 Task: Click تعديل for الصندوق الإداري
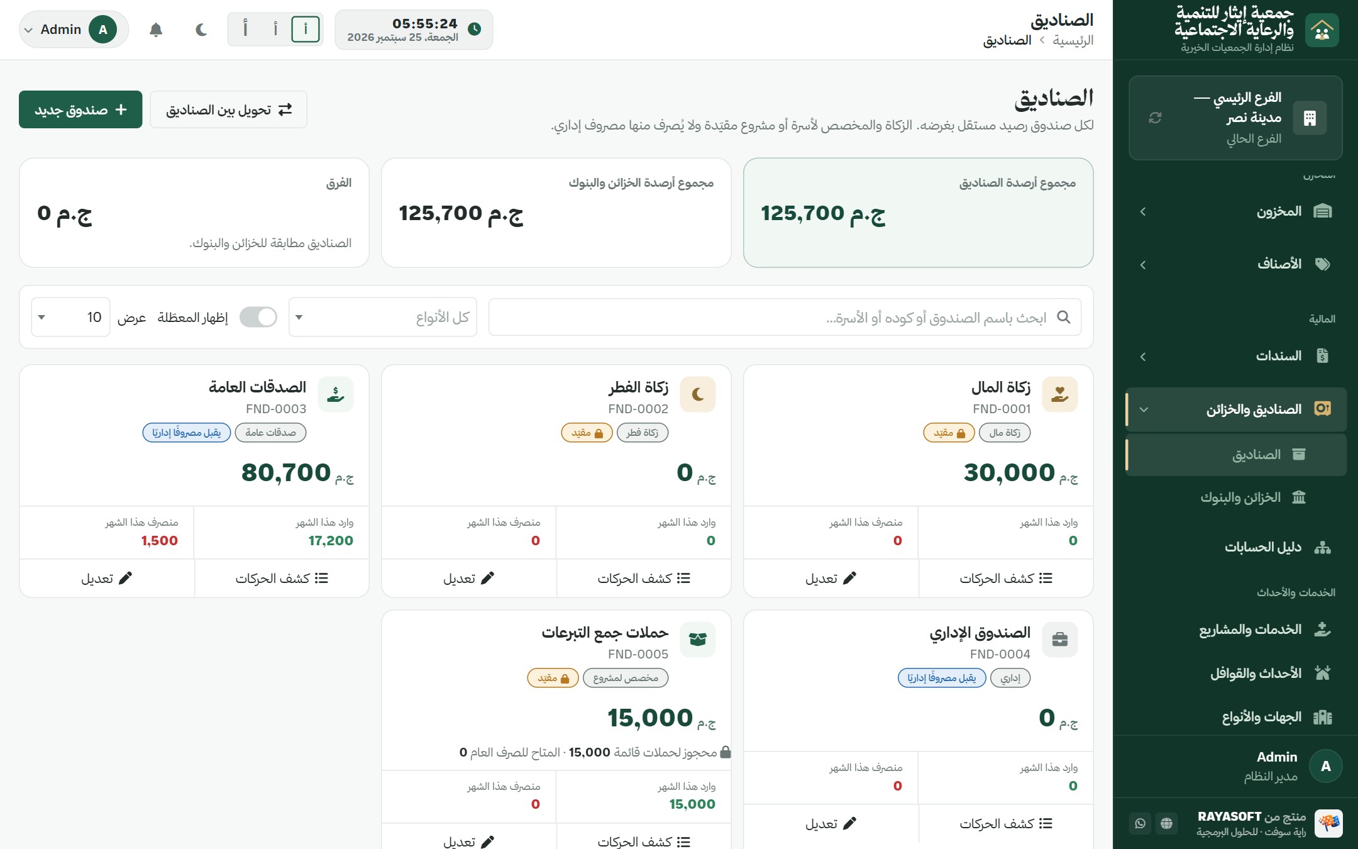831,823
